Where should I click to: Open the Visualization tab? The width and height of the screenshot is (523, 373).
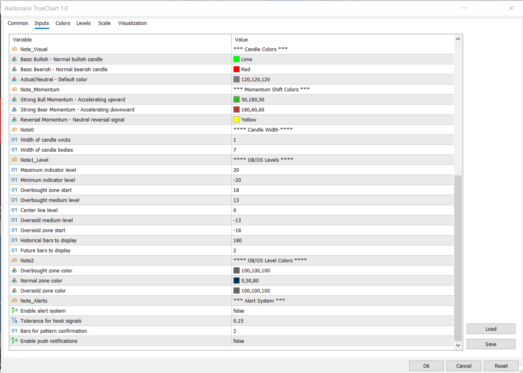tap(132, 23)
